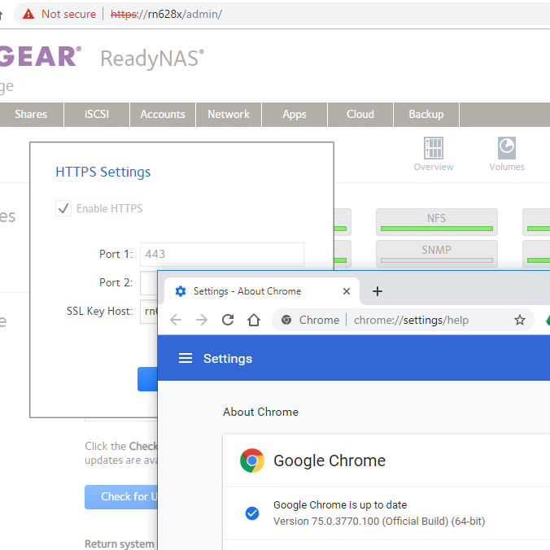This screenshot has width=550, height=550.
Task: Go to the Backup tab
Action: click(x=426, y=115)
